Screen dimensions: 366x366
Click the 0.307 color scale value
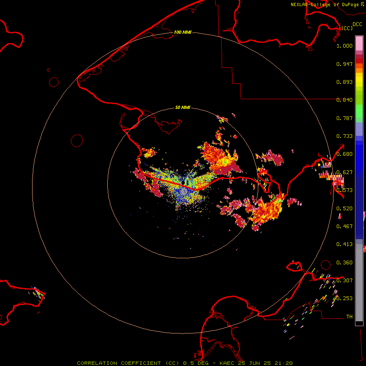click(344, 281)
